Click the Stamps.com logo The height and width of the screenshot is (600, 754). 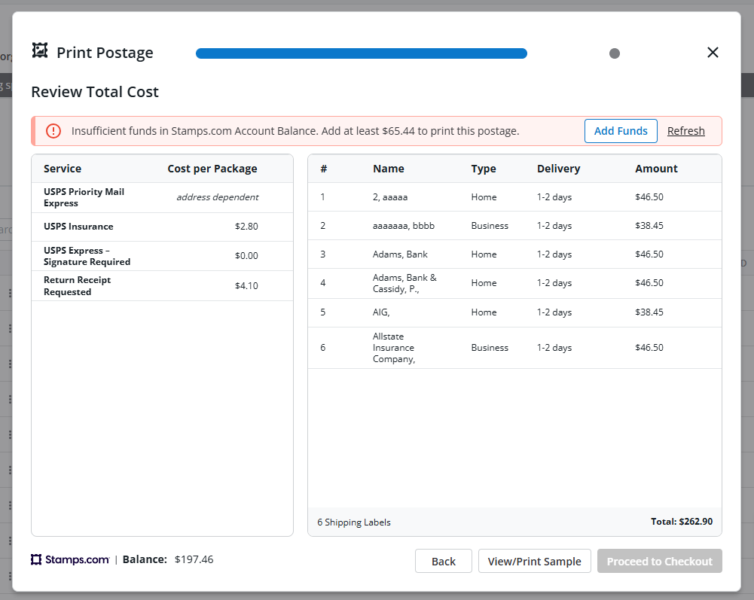tap(70, 559)
